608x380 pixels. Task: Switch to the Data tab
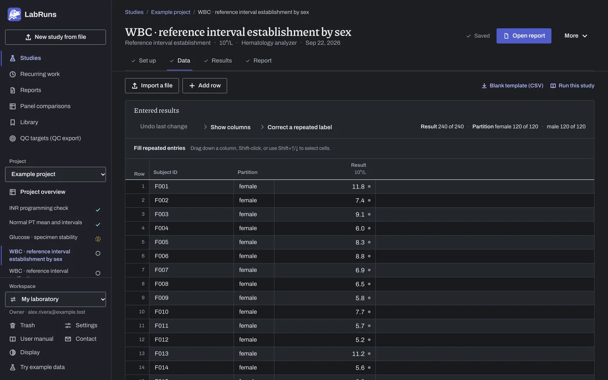pyautogui.click(x=180, y=61)
